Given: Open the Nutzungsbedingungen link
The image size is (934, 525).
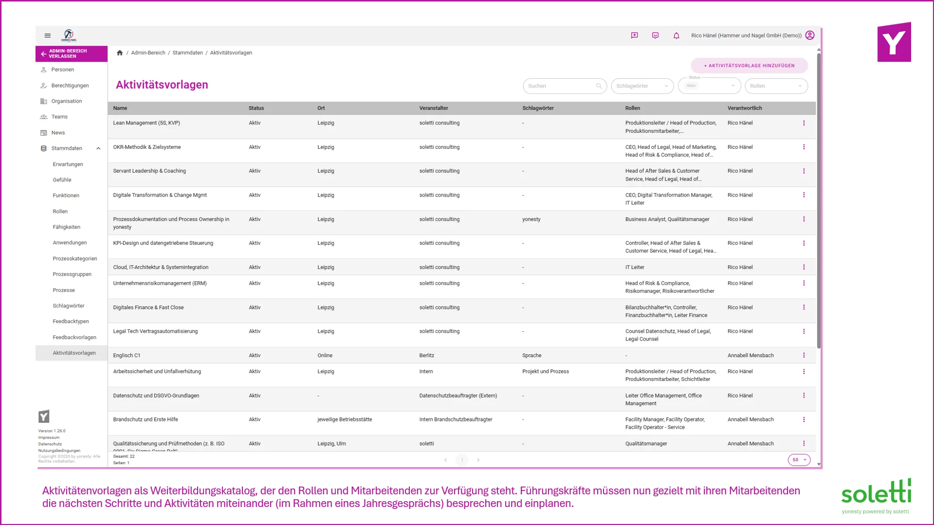Looking at the screenshot, I should coord(59,451).
